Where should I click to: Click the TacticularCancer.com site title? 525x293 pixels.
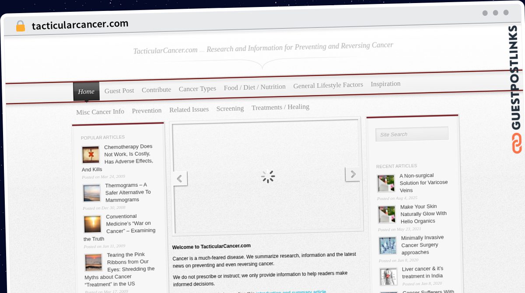point(165,51)
